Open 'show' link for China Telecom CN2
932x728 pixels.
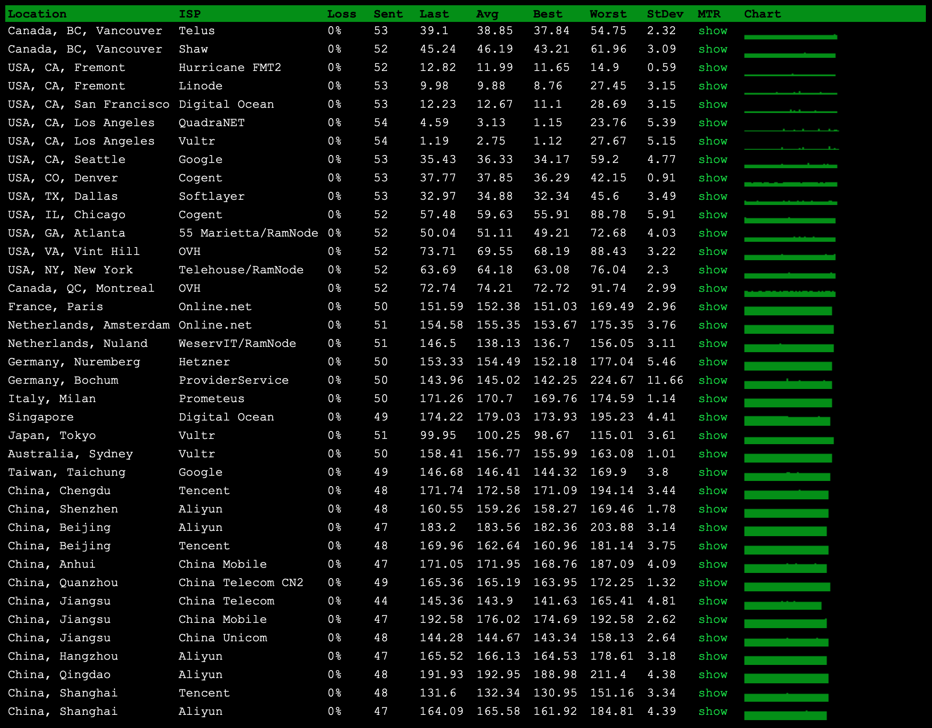coord(712,583)
